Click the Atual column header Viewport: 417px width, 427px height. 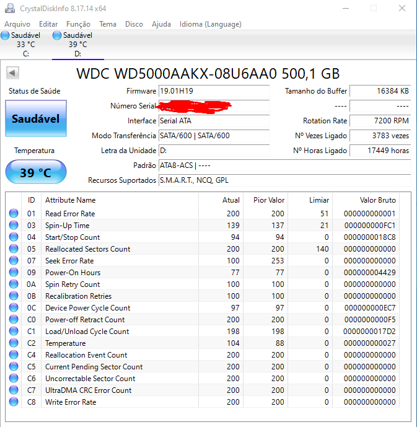click(221, 200)
